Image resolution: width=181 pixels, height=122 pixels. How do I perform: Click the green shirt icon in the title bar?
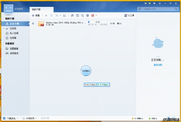[150, 3]
